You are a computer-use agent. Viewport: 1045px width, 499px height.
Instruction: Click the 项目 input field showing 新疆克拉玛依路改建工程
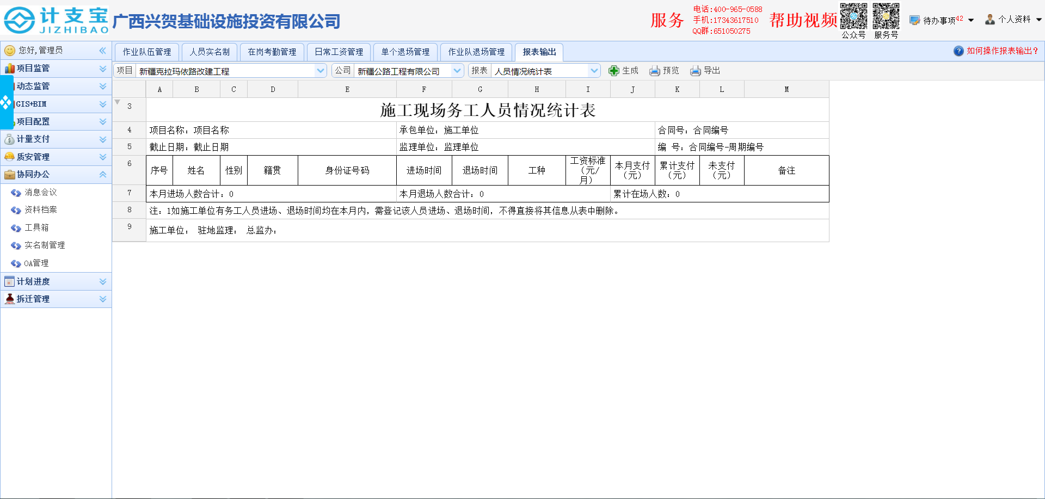point(226,71)
